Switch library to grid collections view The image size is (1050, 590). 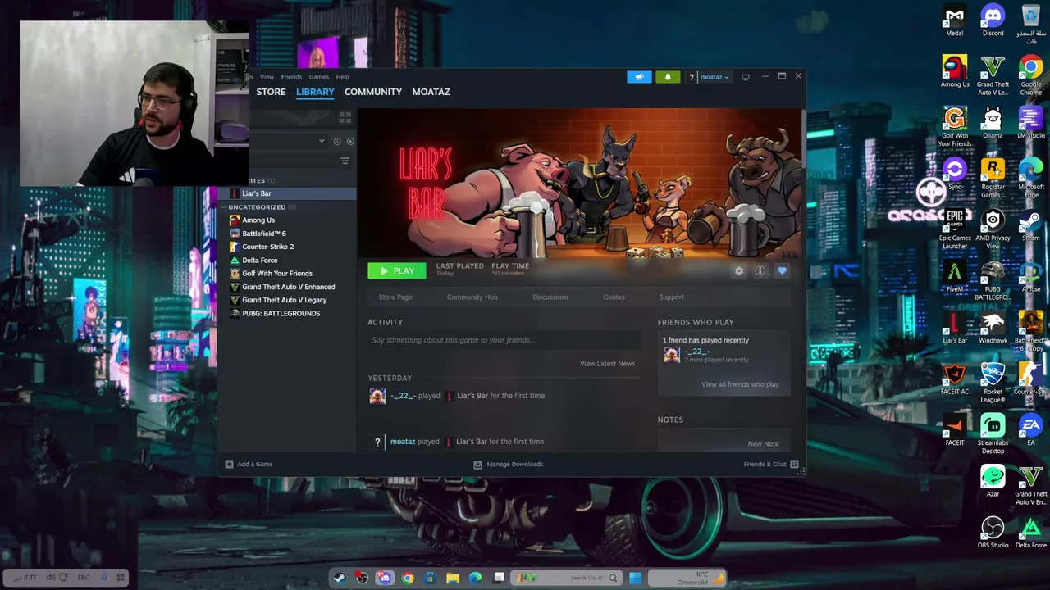(345, 119)
